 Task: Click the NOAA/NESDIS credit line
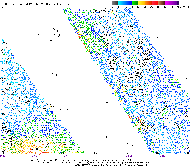(x=111, y=165)
